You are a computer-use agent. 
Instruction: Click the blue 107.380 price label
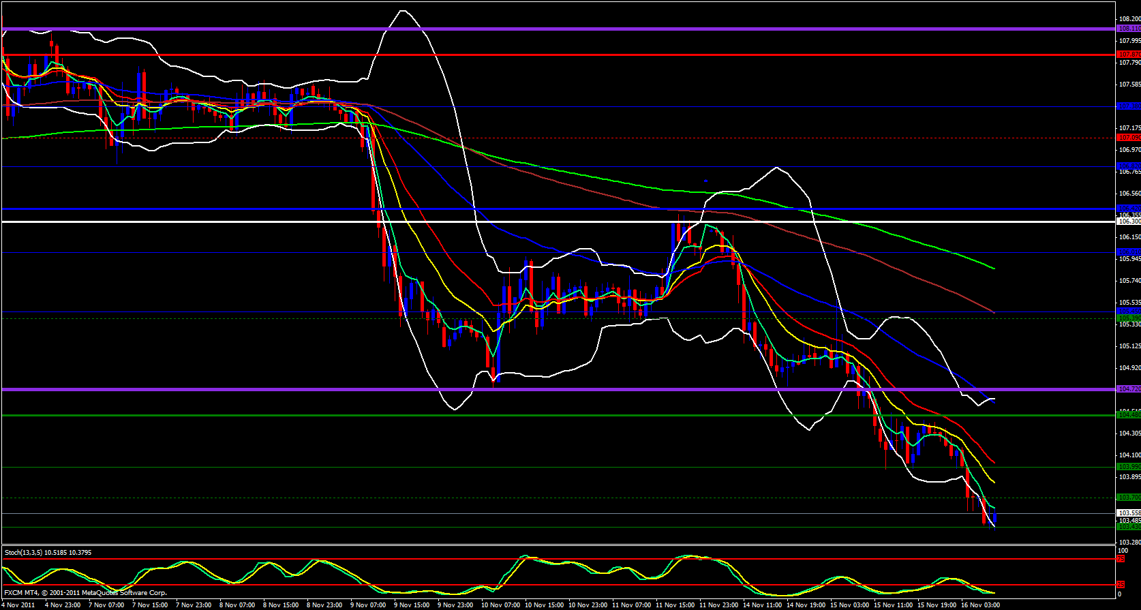pos(1129,106)
